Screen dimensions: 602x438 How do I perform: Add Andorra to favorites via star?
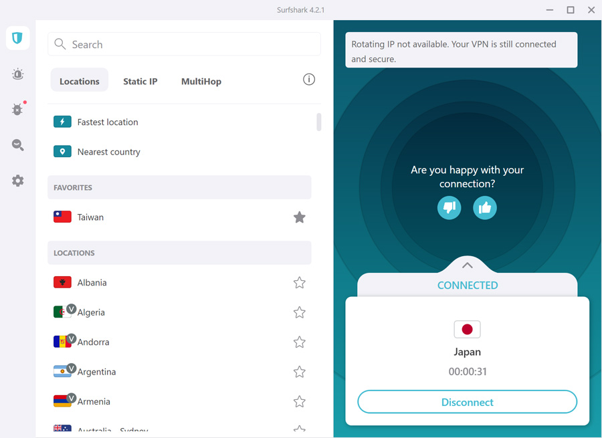coord(300,342)
